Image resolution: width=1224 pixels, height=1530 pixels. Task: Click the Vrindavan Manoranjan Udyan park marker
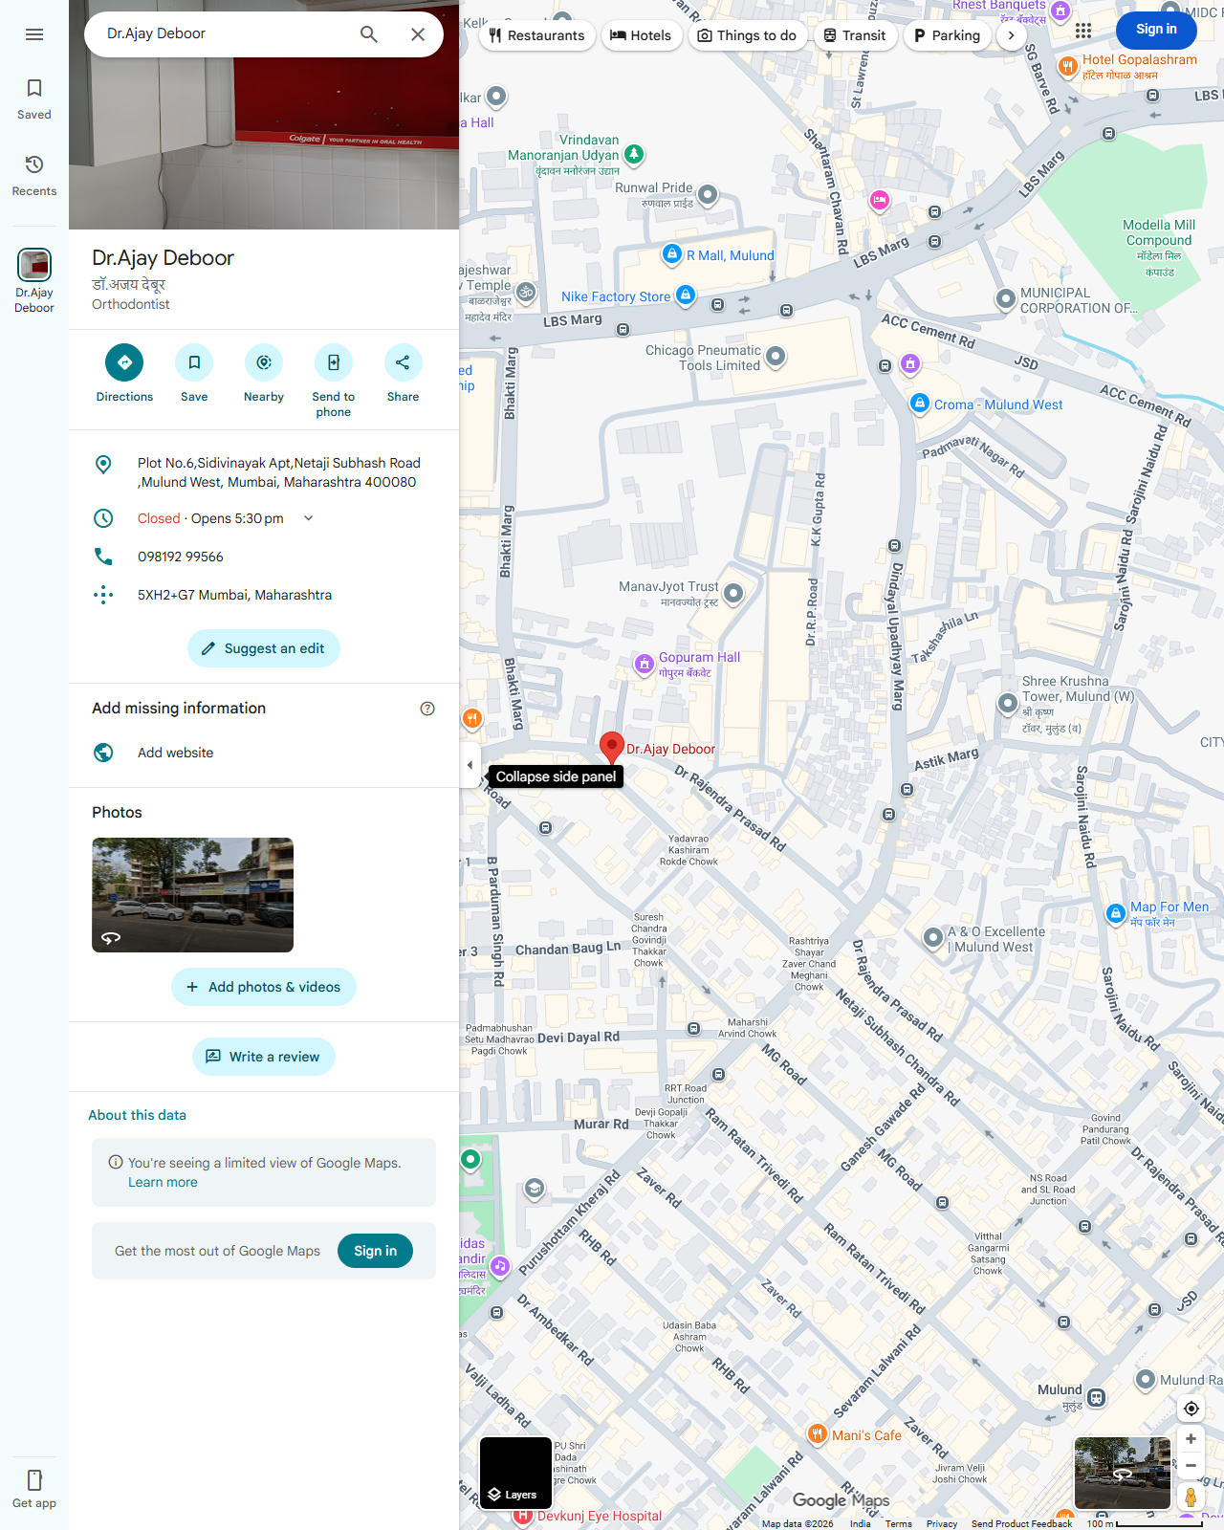(634, 154)
